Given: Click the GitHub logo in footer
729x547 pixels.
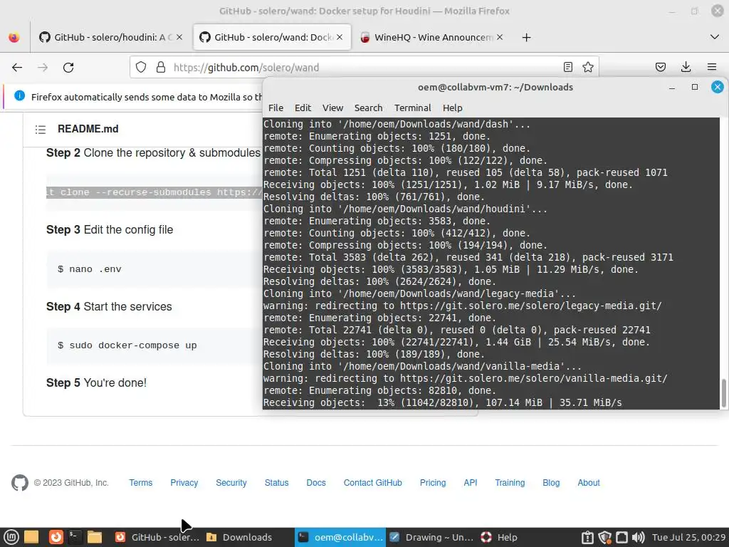Looking at the screenshot, I should [x=19, y=483].
